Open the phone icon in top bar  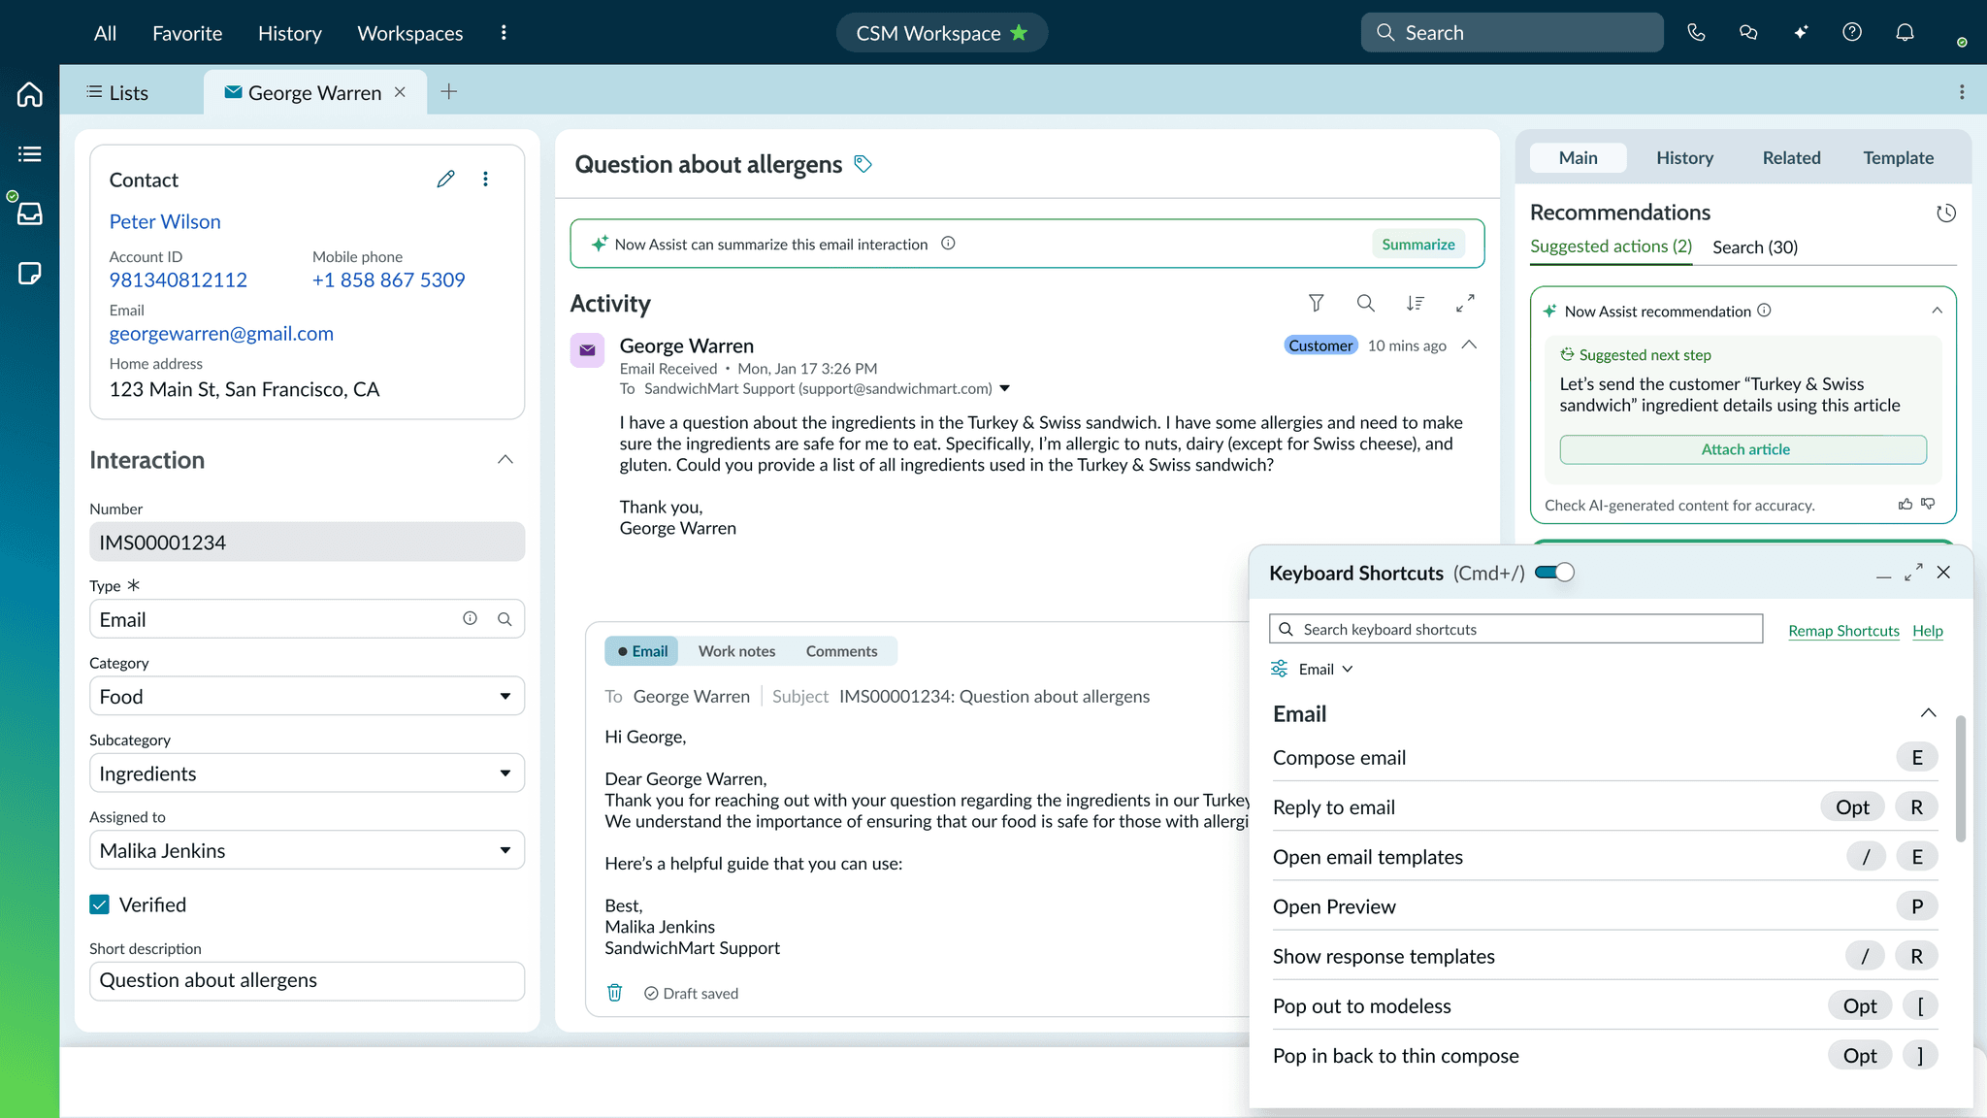click(x=1696, y=32)
